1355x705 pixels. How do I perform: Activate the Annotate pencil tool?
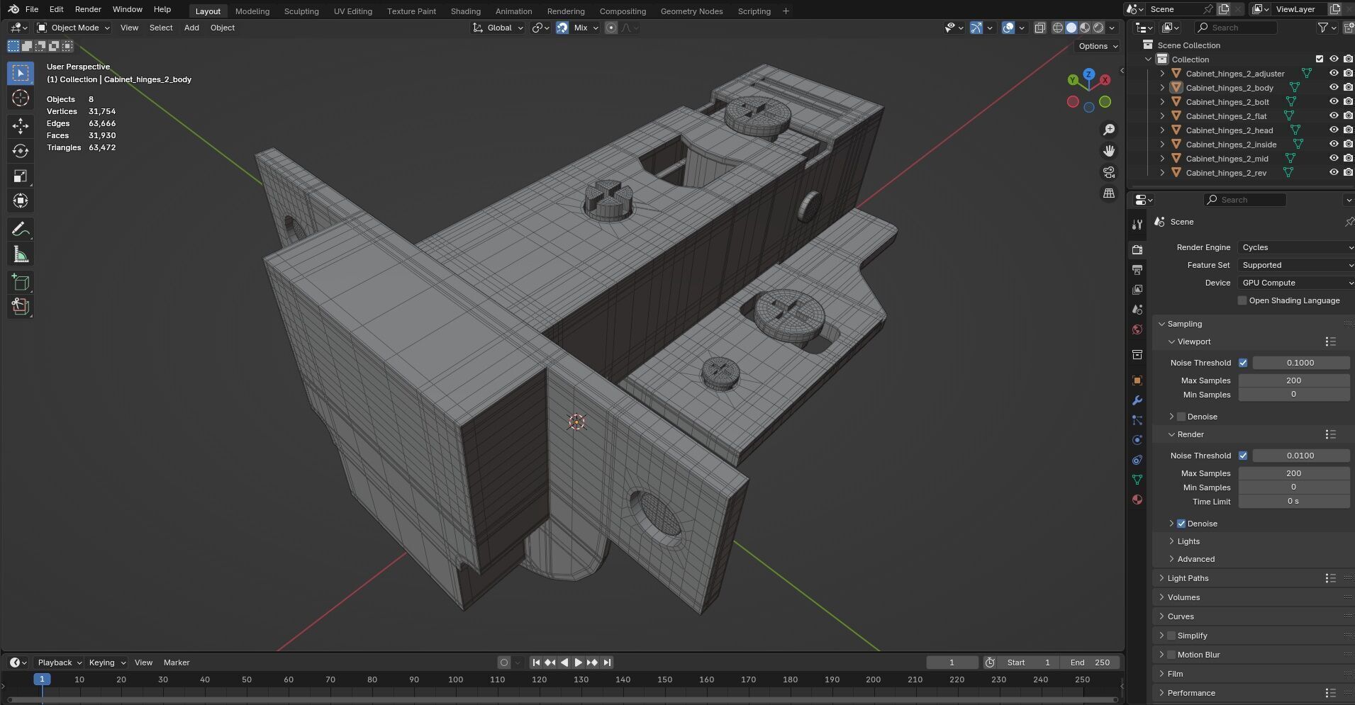[x=21, y=230]
